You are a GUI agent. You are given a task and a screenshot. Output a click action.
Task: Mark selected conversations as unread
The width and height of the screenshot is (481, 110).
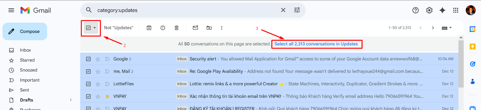[195, 28]
